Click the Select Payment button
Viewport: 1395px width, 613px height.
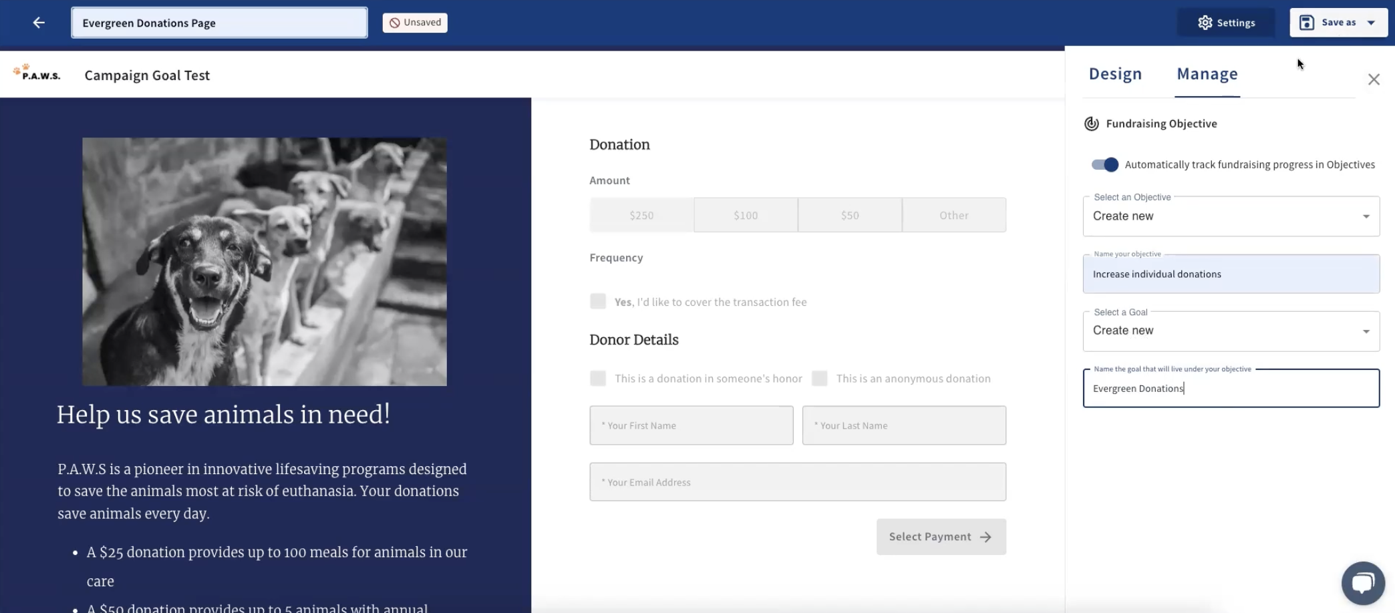[940, 536]
